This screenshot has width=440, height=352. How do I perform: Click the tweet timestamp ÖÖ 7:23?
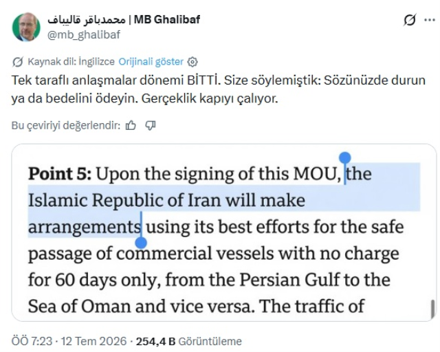tap(32, 341)
